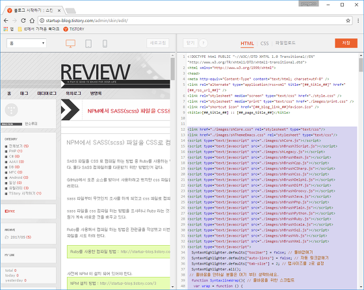Click code line 14 shCore.js script

point(254,140)
